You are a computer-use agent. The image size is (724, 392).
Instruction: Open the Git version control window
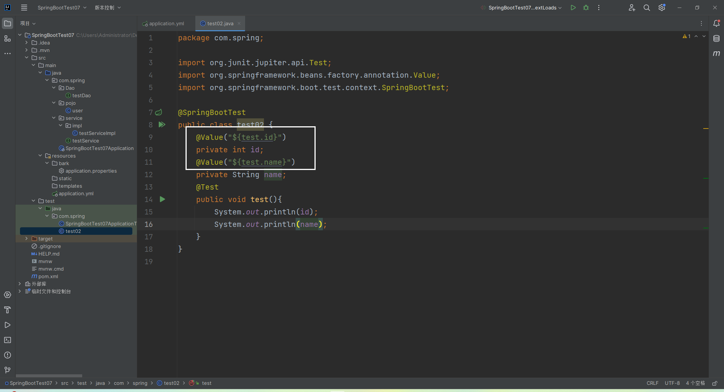8,370
